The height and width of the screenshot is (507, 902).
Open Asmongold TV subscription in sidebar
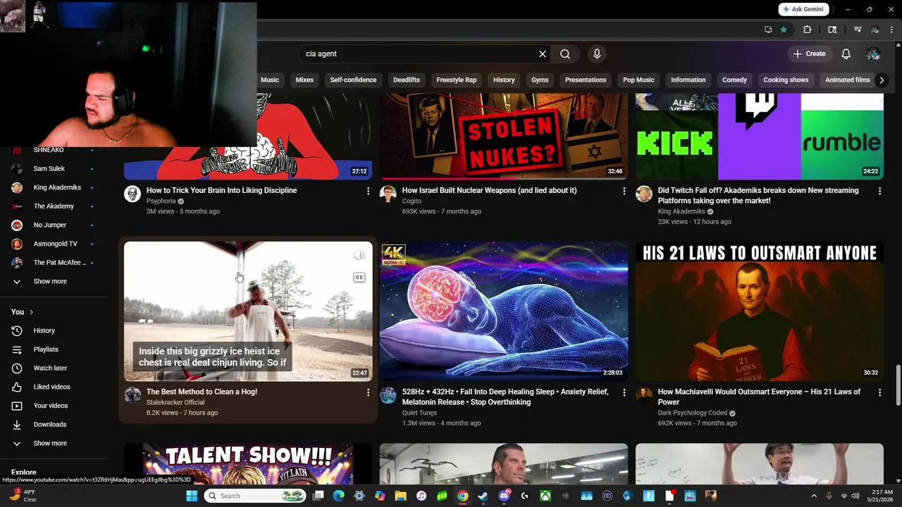(54, 244)
